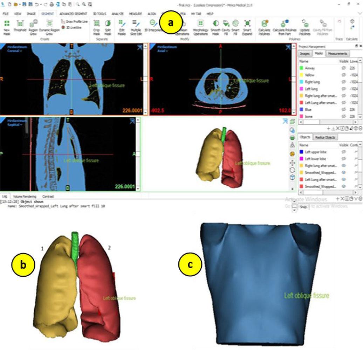Open Morphology Operations
The width and height of the screenshot is (363, 350).
[x=200, y=25]
